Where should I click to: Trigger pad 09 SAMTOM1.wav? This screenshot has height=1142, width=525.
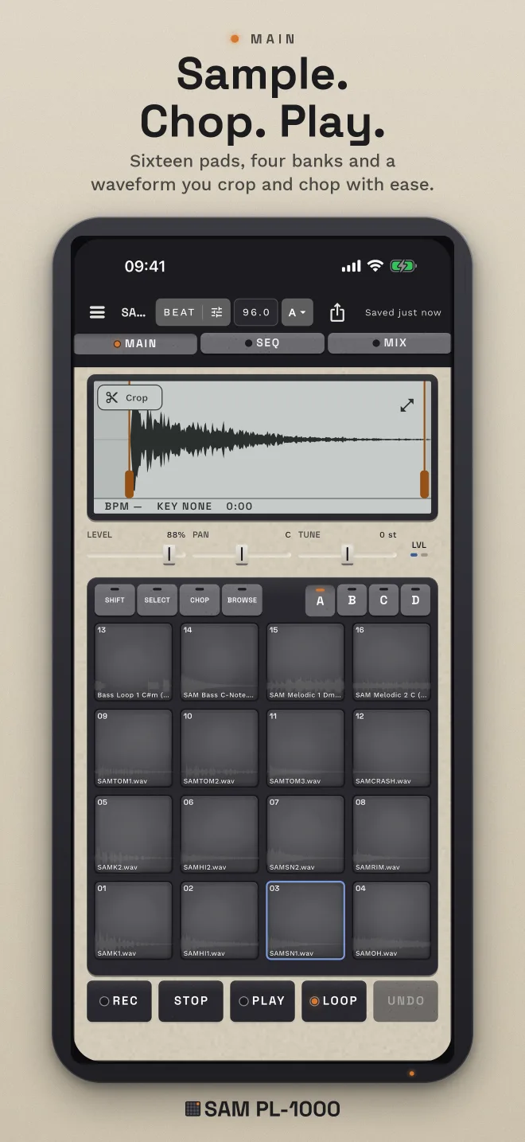(x=134, y=748)
